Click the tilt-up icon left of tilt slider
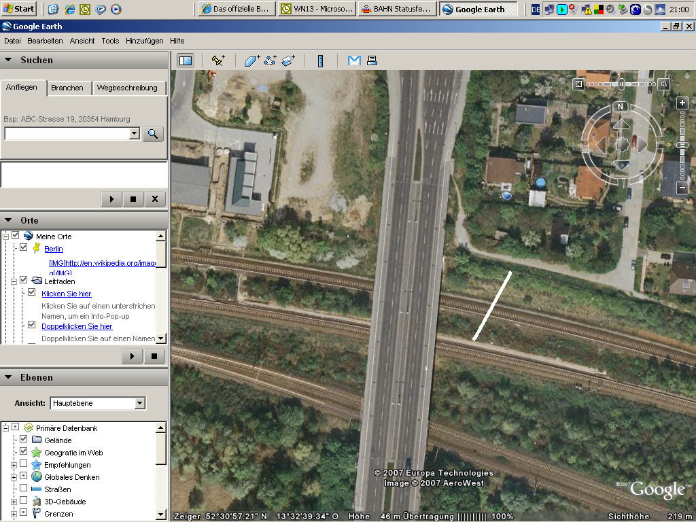 (578, 84)
